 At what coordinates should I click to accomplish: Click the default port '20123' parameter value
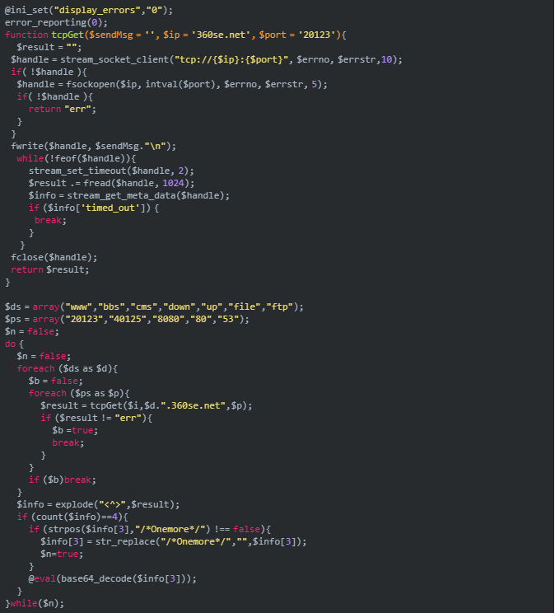(x=316, y=35)
